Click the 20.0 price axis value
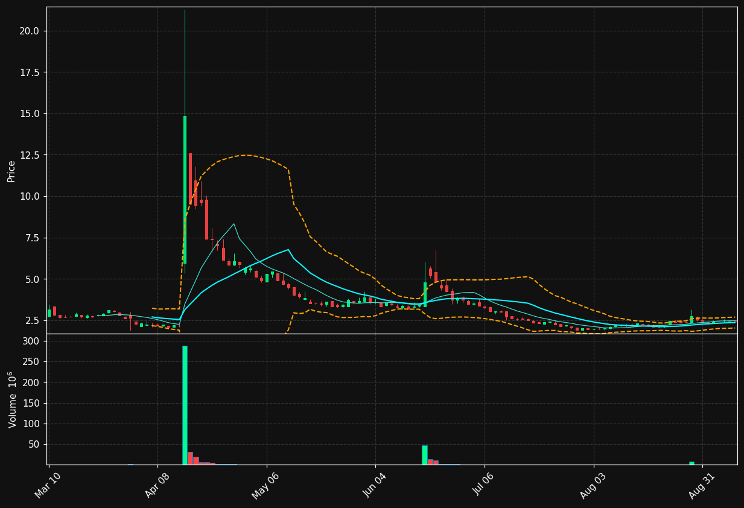 tap(29, 31)
